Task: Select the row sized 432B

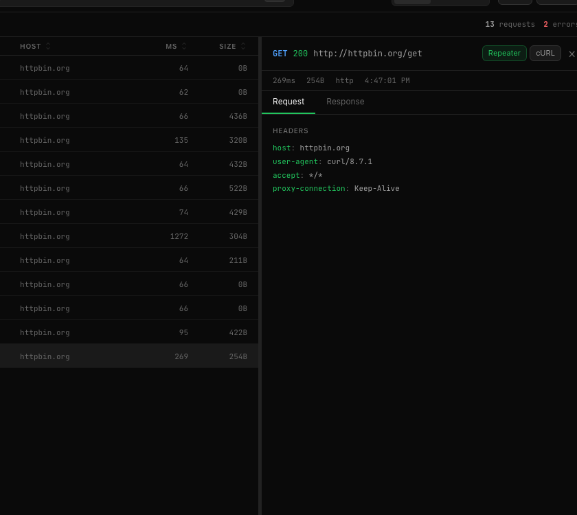Action: [129, 164]
